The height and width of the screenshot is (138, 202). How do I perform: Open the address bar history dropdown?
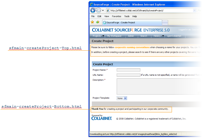point(194,11)
